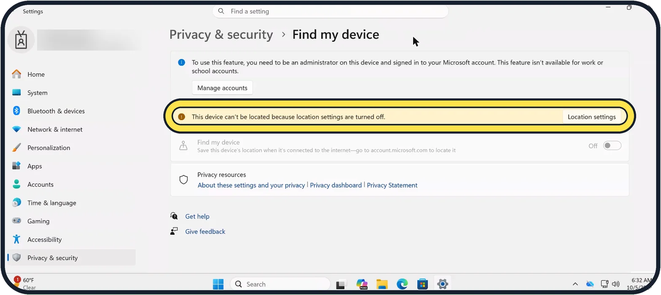Select Apps label in the sidebar
This screenshot has width=661, height=295.
click(35, 166)
